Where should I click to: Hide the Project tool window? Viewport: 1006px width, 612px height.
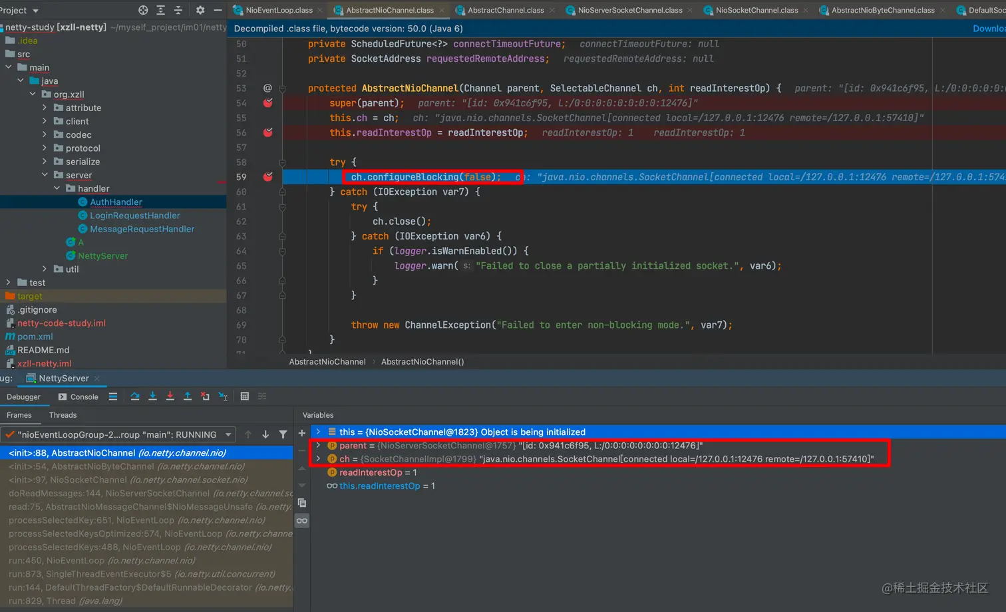pyautogui.click(x=218, y=10)
